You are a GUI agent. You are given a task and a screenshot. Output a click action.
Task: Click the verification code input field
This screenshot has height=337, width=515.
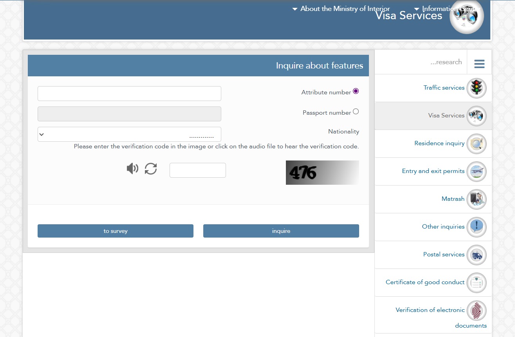197,170
